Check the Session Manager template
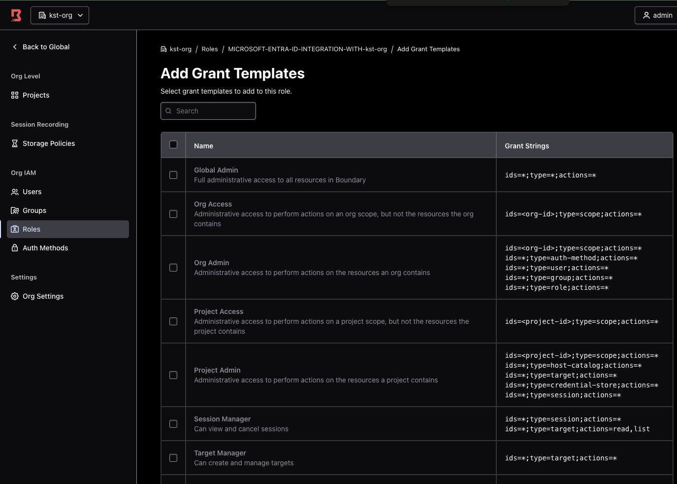 coord(173,424)
